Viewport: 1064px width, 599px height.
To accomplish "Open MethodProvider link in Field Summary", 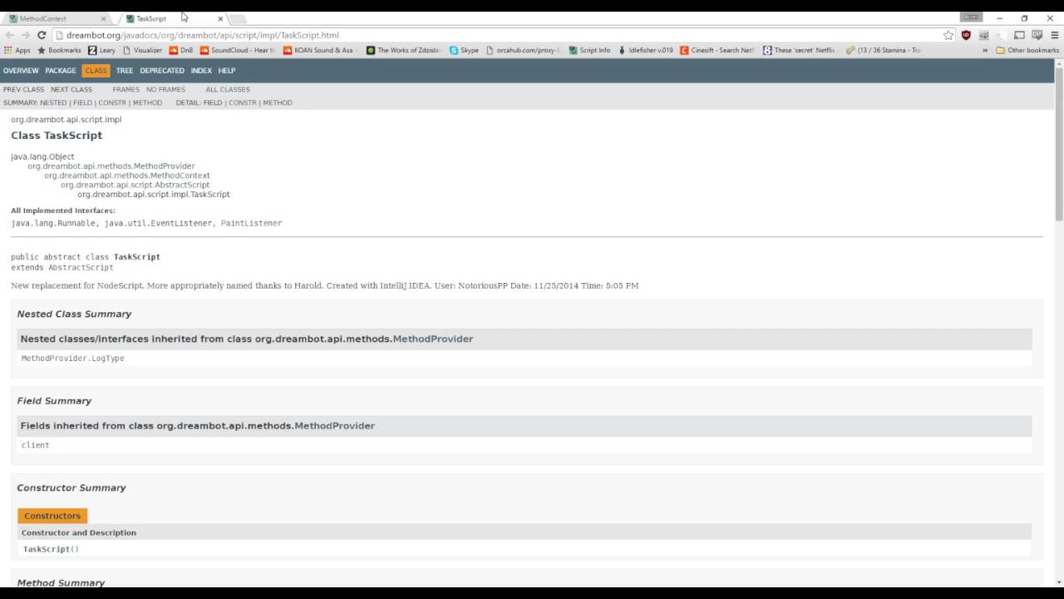I will [x=334, y=425].
